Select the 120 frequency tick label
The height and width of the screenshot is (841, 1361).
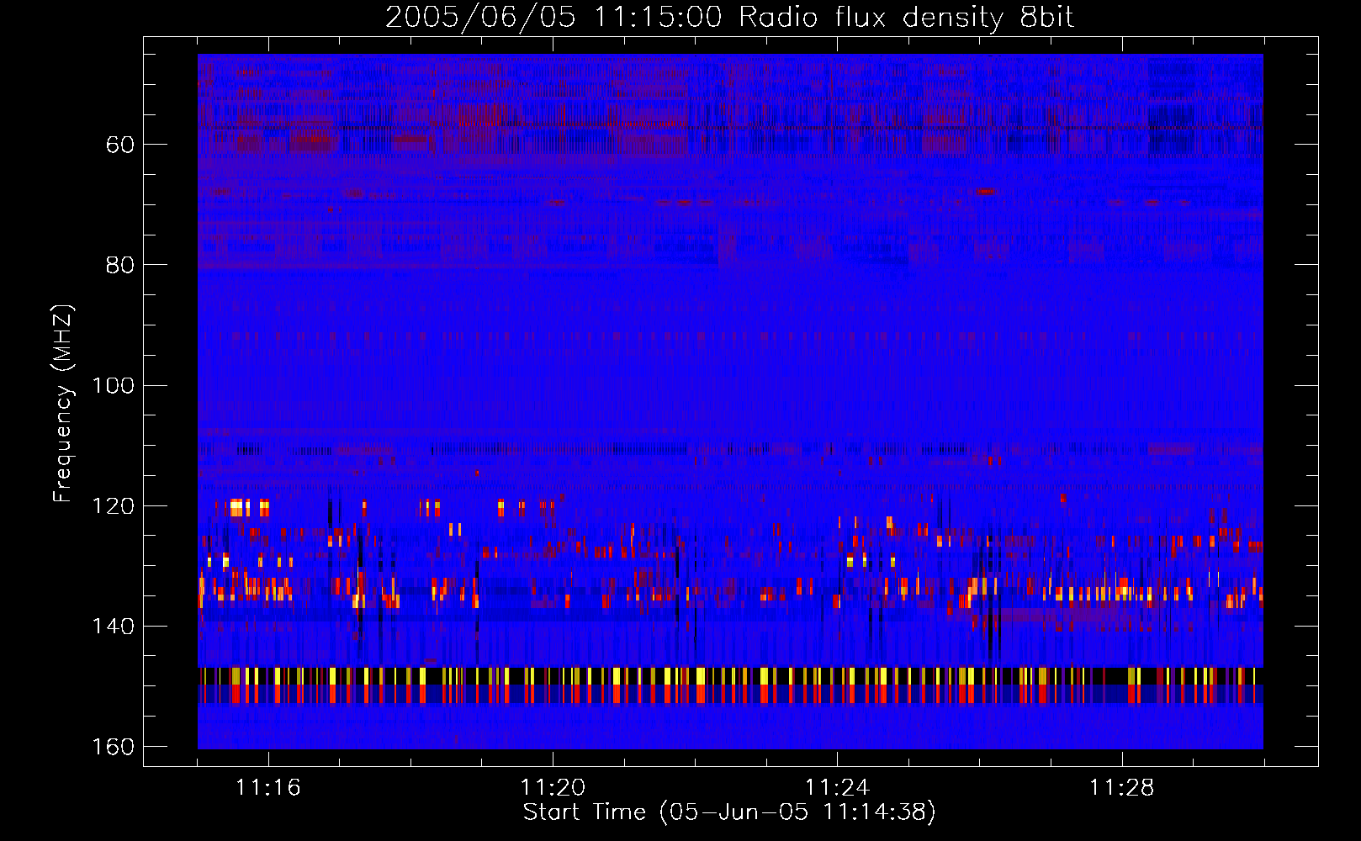pyautogui.click(x=113, y=505)
